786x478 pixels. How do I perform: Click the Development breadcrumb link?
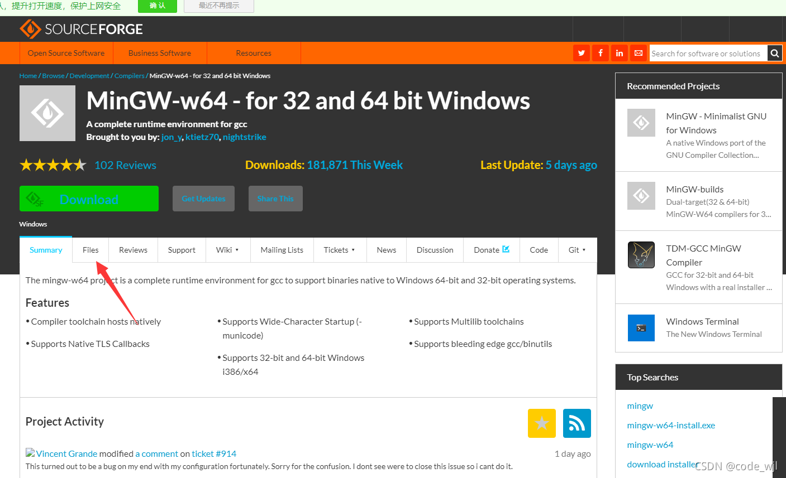[89, 76]
